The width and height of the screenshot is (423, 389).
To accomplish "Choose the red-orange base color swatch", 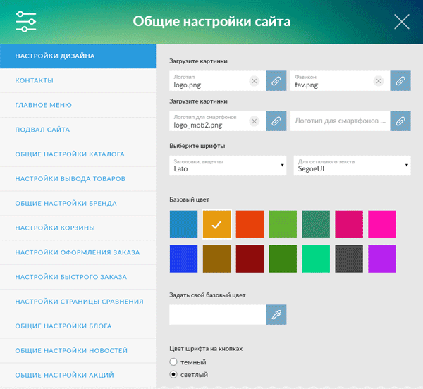I will point(250,224).
